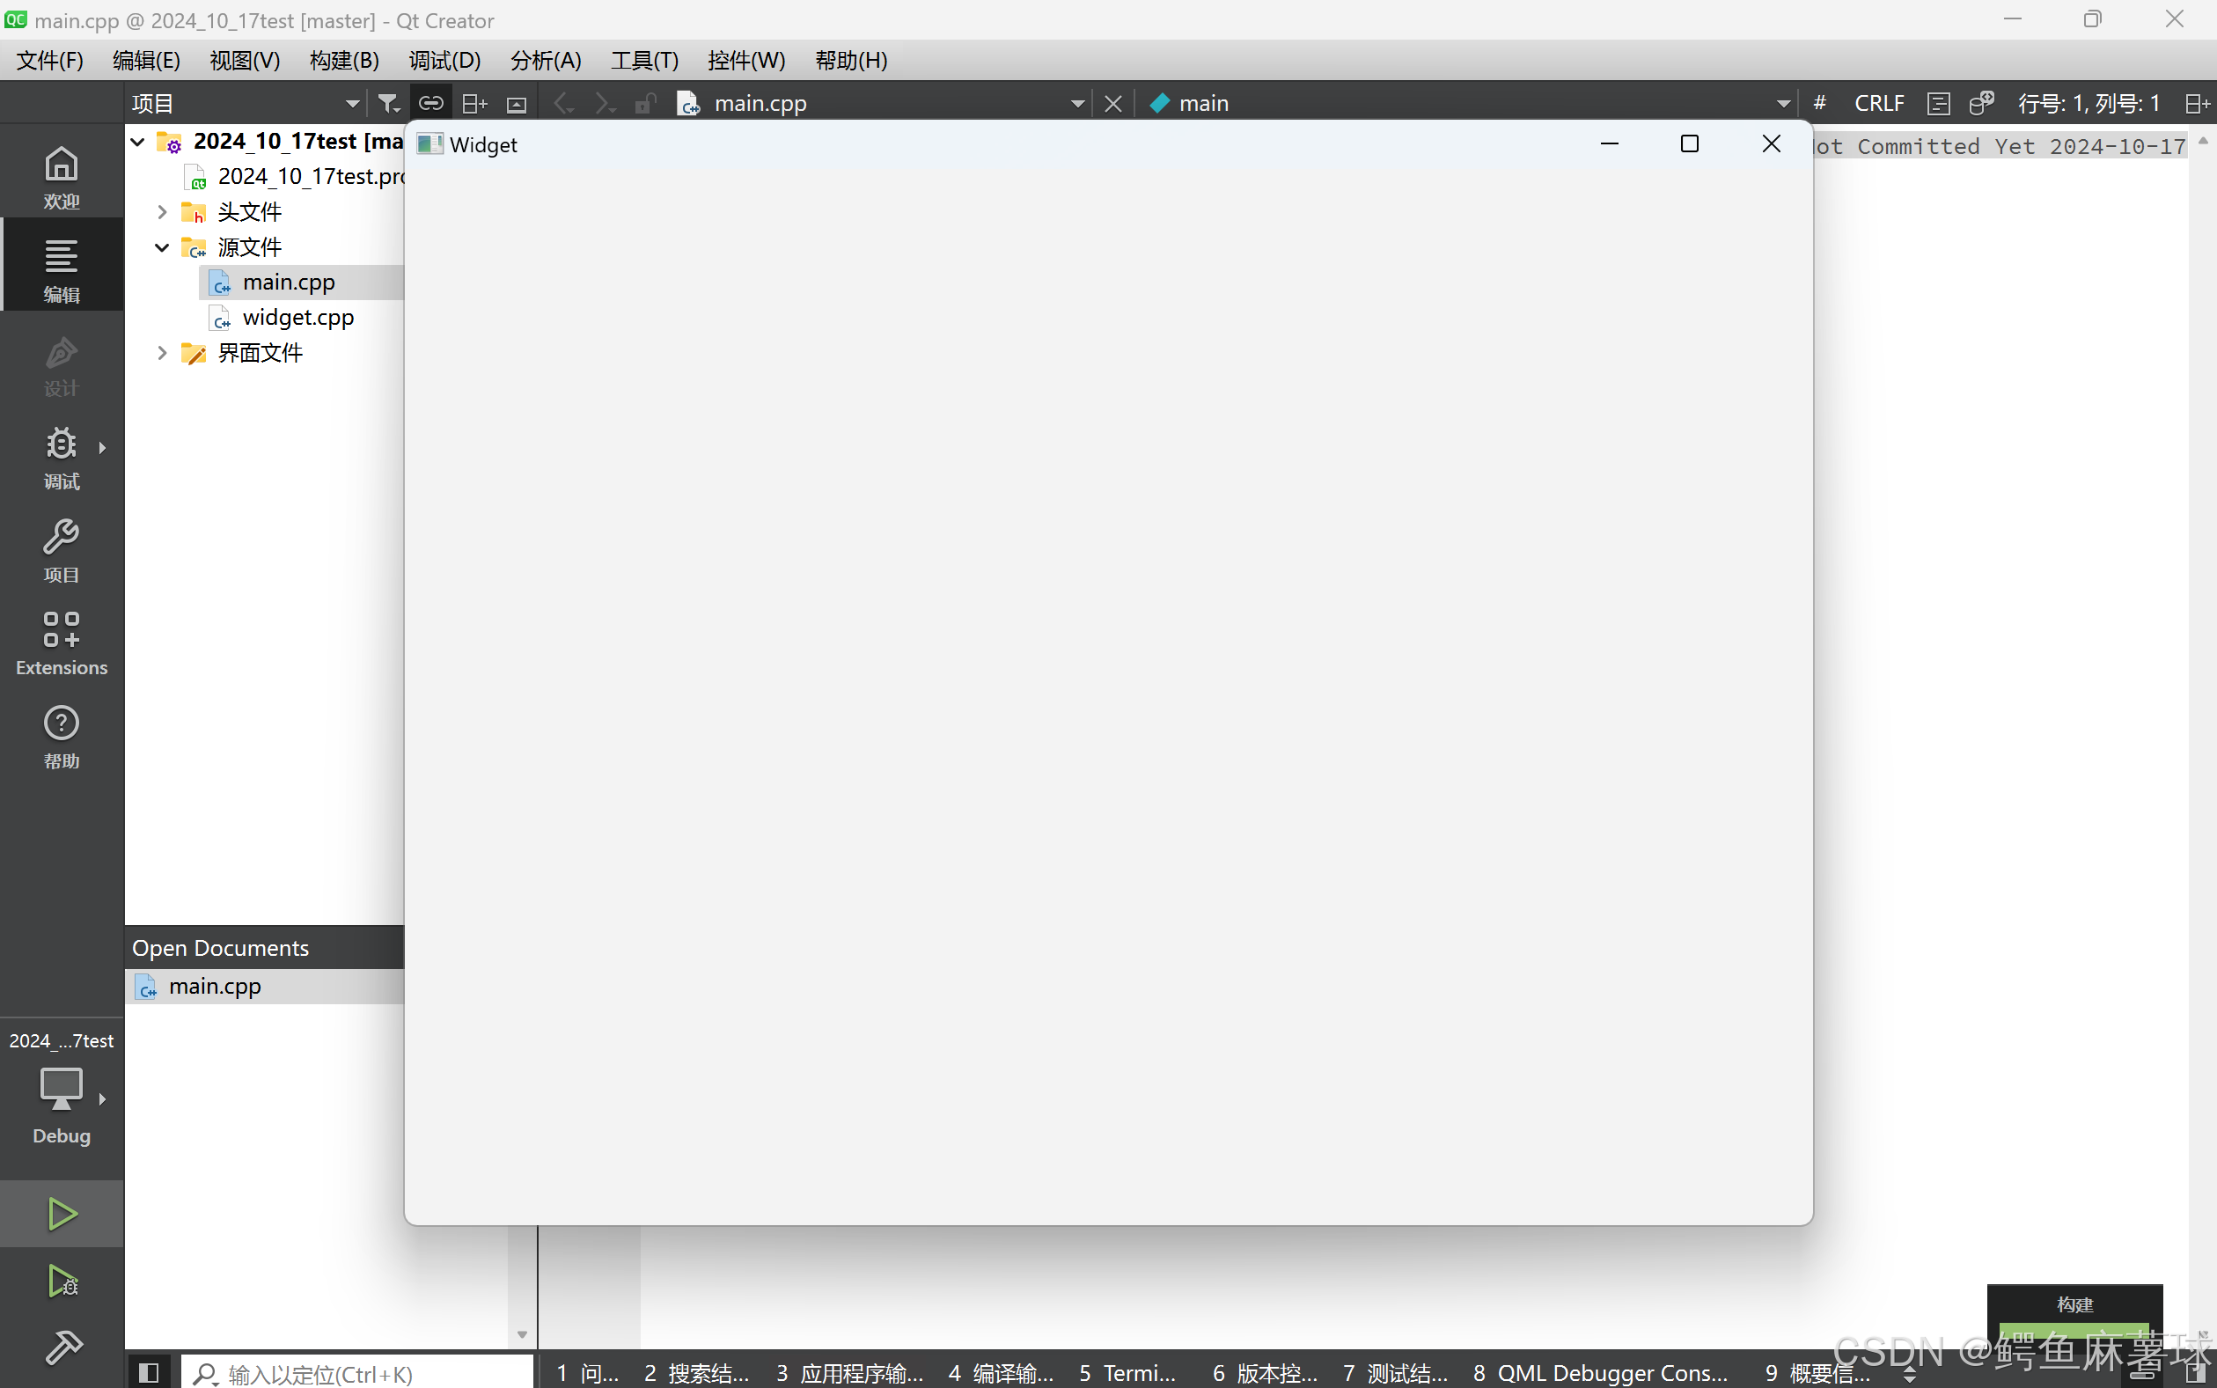Select widget.cpp in the project tree
The height and width of the screenshot is (1388, 2217).
point(297,318)
